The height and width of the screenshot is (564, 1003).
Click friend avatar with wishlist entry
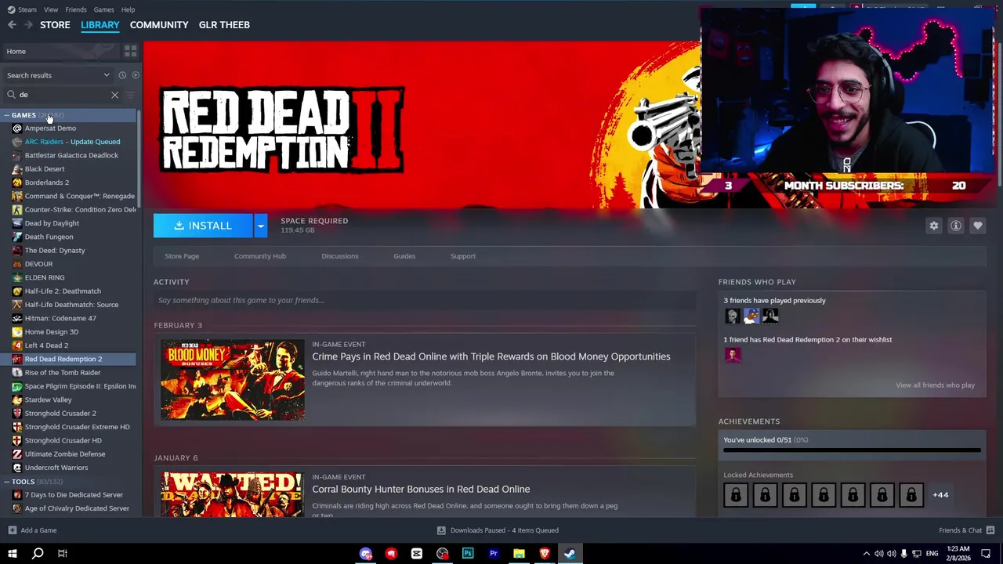(x=733, y=355)
